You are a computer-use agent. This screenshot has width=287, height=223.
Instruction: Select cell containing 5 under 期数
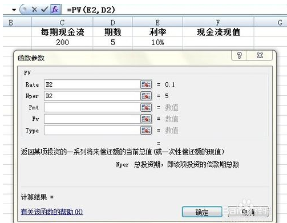point(112,42)
